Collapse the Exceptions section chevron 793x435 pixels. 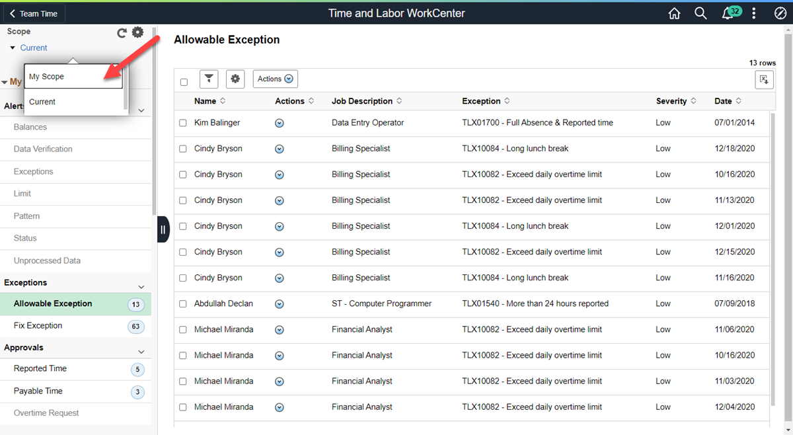tap(141, 286)
